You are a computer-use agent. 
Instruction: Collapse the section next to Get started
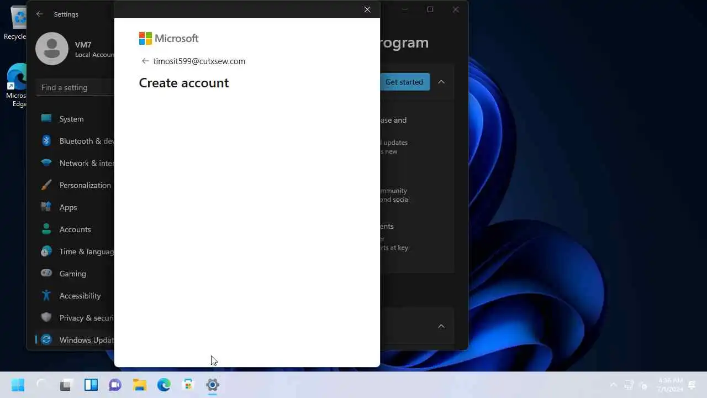[x=441, y=82]
